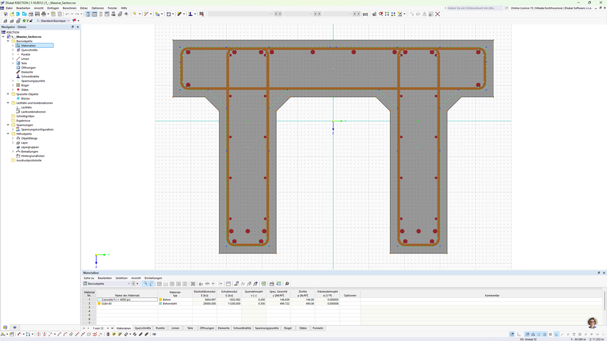Open the Standard-Basislayer dropdown
607x341 pixels.
pos(68,21)
